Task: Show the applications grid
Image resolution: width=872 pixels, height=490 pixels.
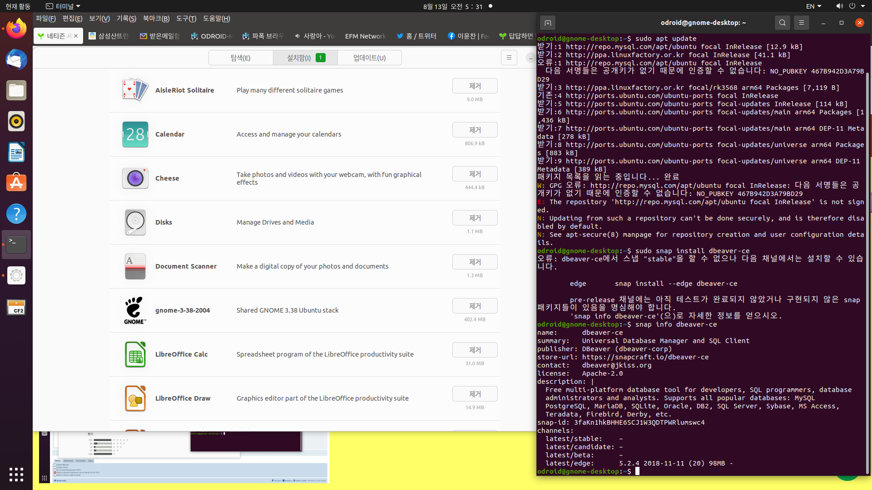Action: pos(16,474)
